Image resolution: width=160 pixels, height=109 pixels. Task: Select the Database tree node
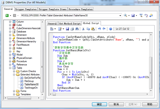pos(21,32)
